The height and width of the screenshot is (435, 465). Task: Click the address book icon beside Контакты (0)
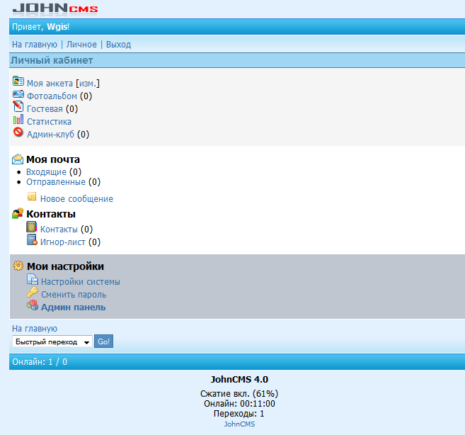32,227
